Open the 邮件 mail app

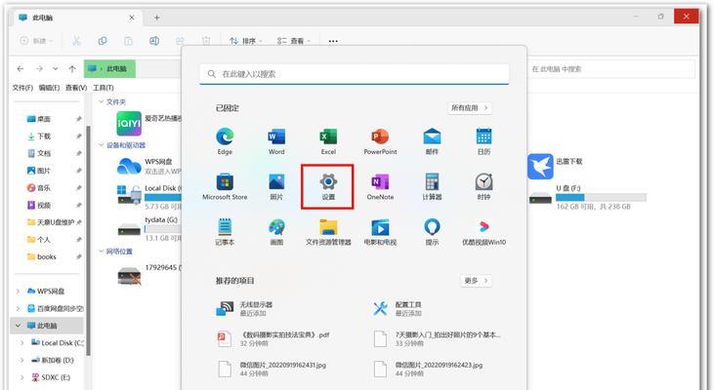coord(432,141)
